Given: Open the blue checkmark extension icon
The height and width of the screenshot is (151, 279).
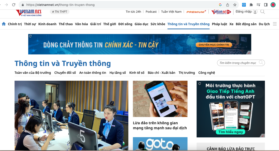Looking at the screenshot, I should 244,5.
